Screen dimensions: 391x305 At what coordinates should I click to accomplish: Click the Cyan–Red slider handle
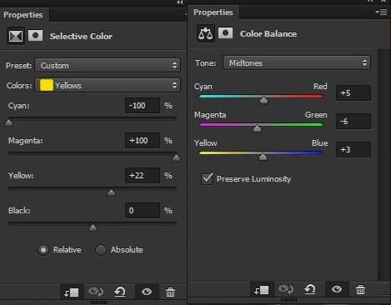263,100
